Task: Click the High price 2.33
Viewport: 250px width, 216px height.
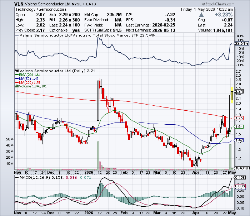Action: pyautogui.click(x=40, y=20)
